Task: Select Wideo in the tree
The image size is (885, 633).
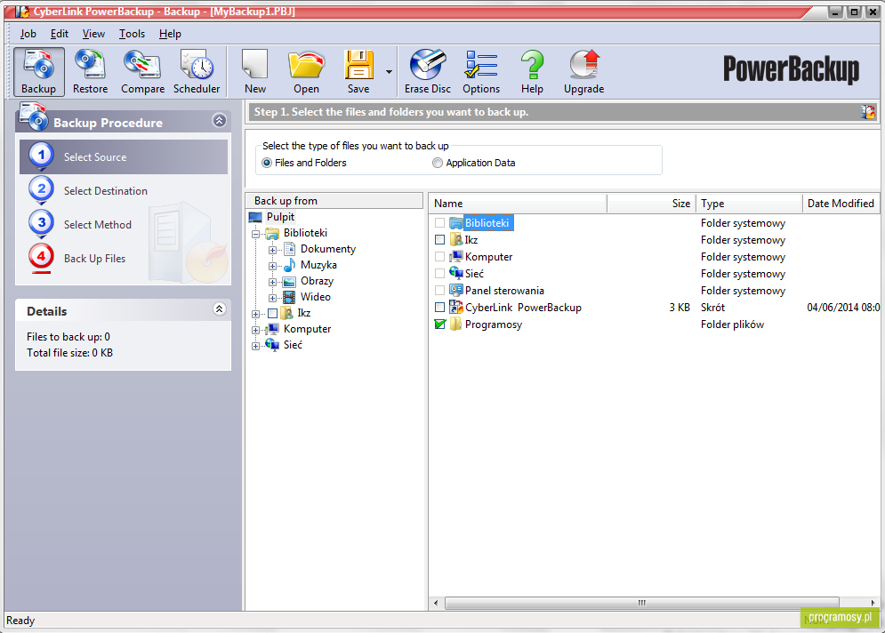Action: tap(316, 297)
